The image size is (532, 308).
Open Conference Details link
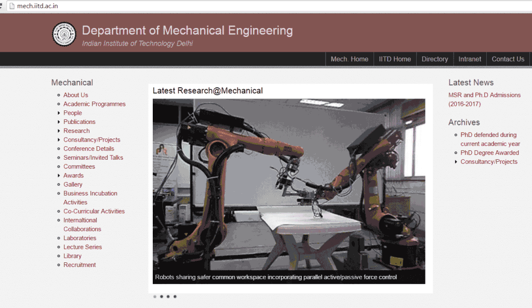(88, 149)
